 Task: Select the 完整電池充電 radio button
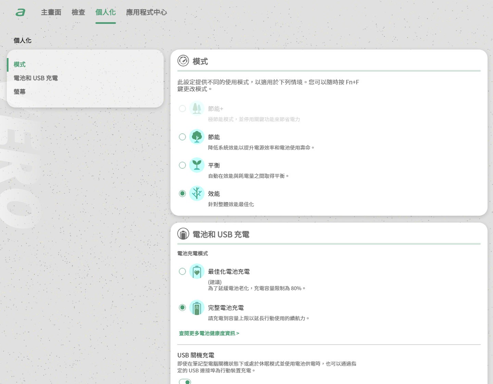click(x=182, y=308)
